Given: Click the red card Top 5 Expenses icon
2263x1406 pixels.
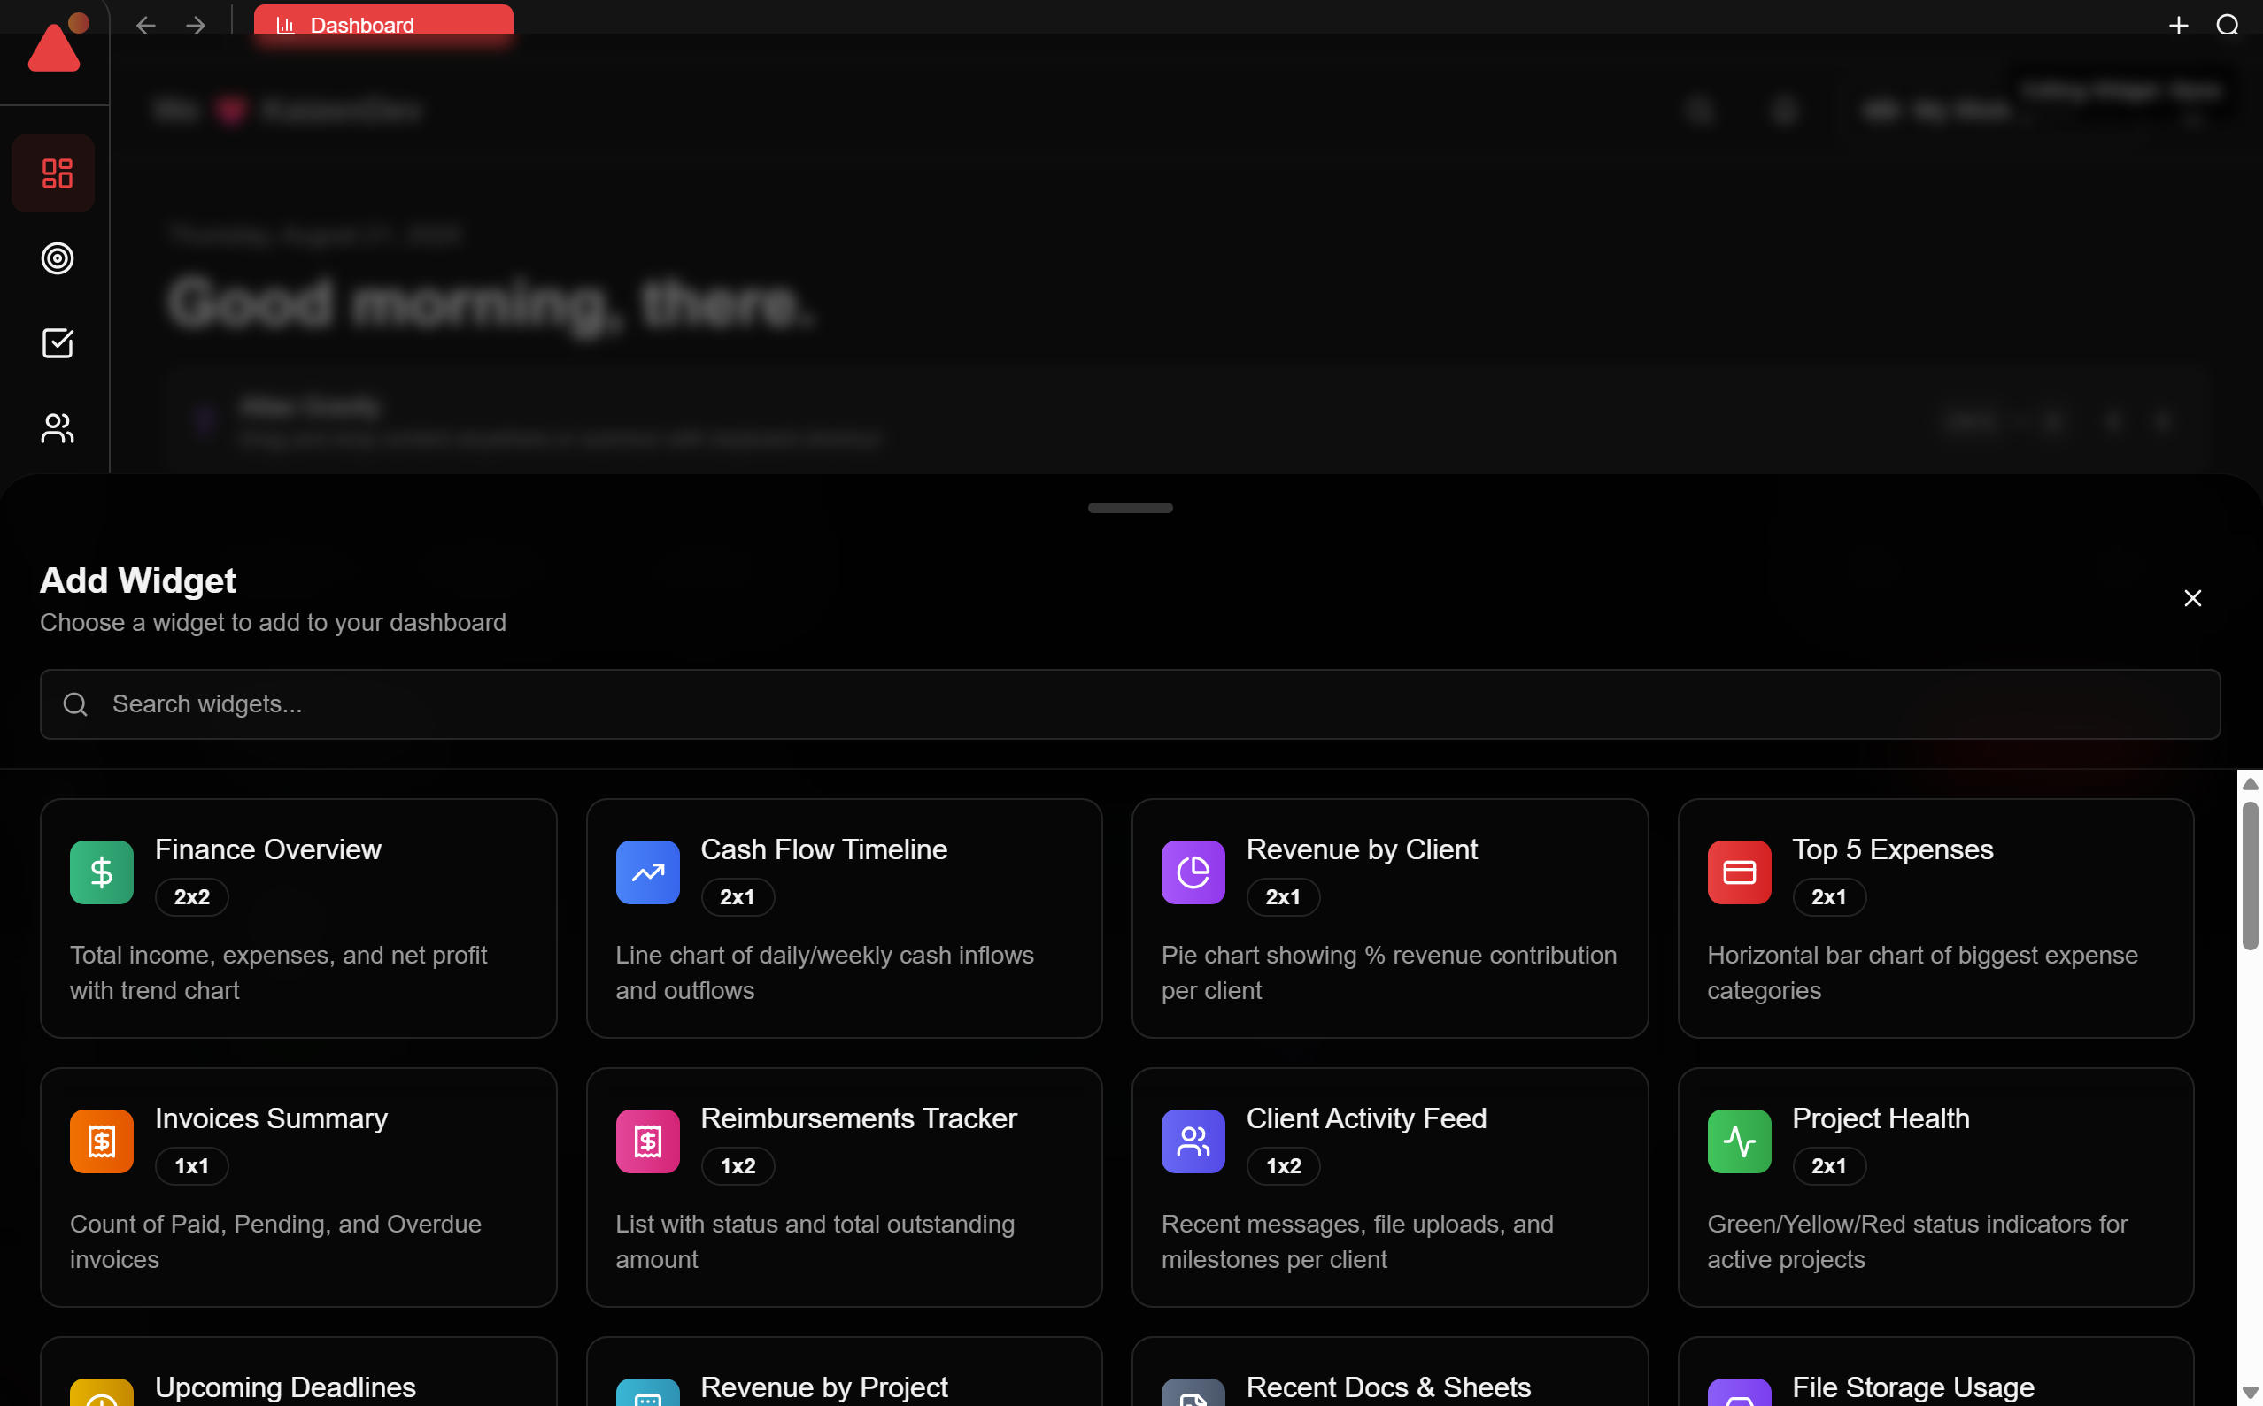Looking at the screenshot, I should pyautogui.click(x=1739, y=872).
